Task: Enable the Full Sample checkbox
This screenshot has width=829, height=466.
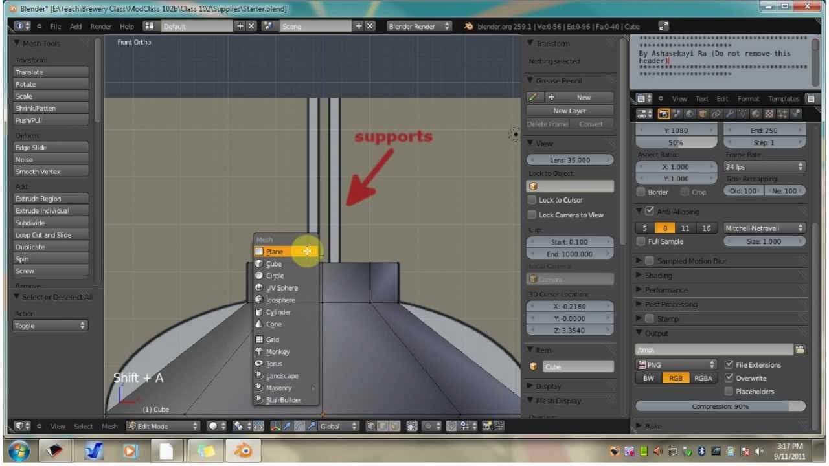Action: point(641,241)
